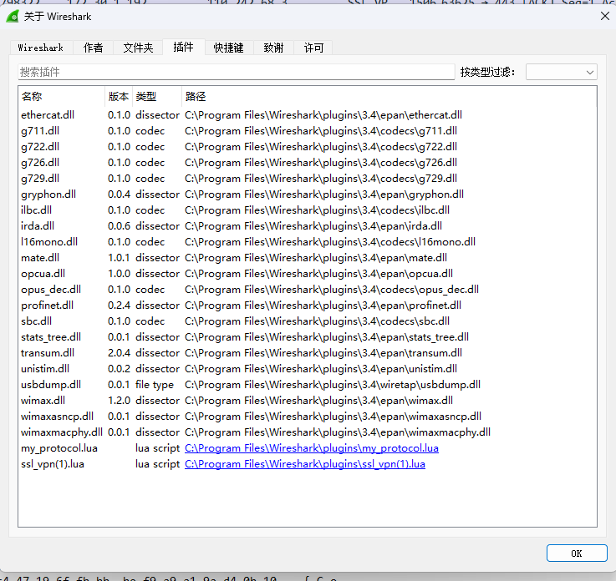
Task: Switch to the Wireshark tab
Action: click(x=41, y=48)
